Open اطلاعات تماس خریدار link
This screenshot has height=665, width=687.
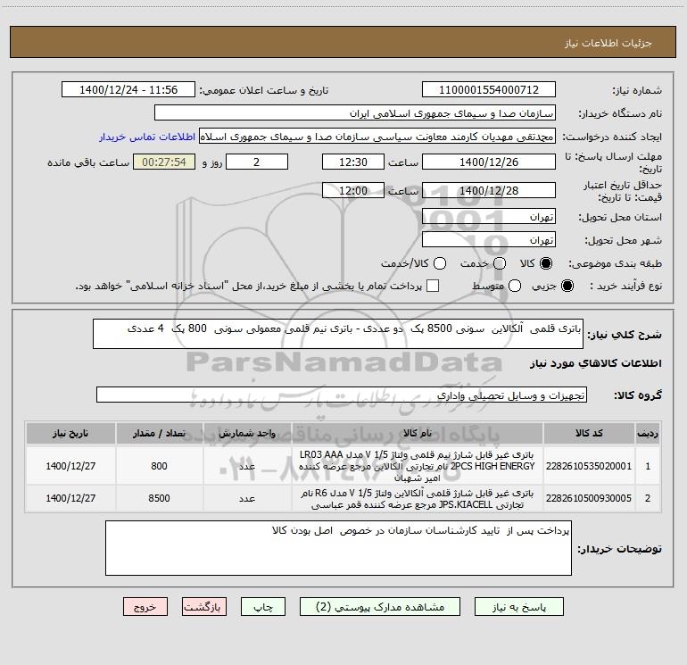pos(147,137)
